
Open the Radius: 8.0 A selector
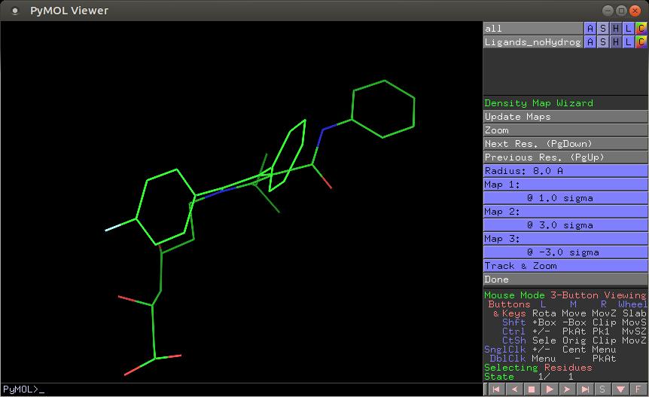click(565, 171)
